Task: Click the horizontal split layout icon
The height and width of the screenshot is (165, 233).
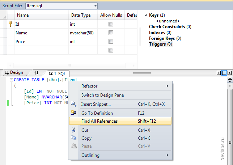Action: 224,73
